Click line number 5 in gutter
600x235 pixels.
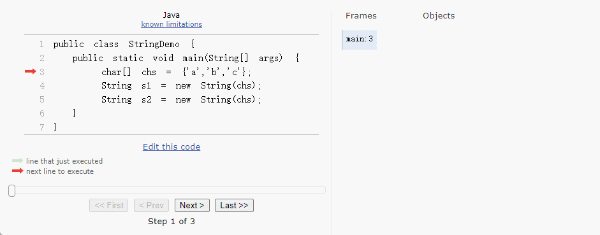pos(41,100)
